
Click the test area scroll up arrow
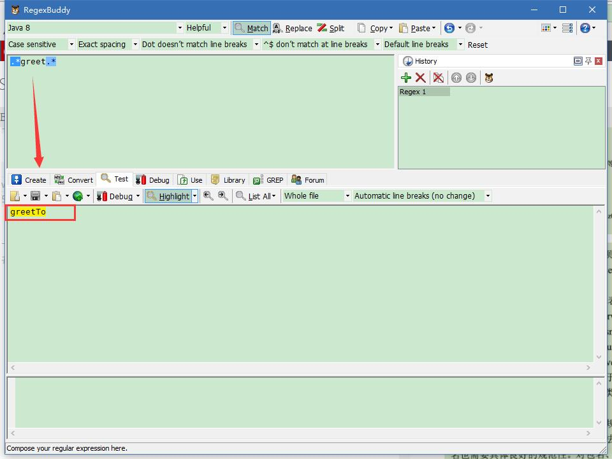[599, 211]
